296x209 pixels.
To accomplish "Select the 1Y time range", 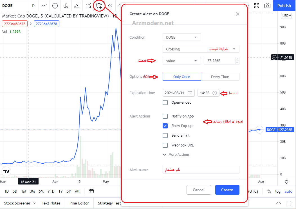I will 60,191.
